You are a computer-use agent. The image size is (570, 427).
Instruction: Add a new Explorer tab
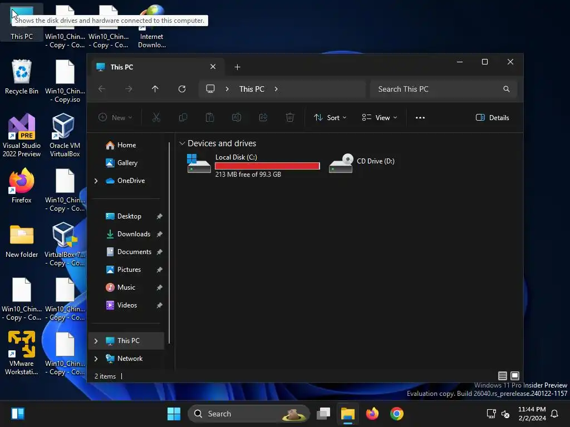click(x=237, y=67)
